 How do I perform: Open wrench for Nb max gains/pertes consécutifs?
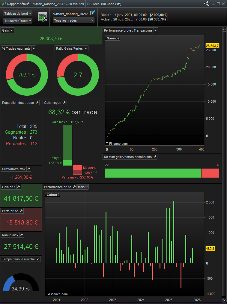pyautogui.click(x=155, y=157)
